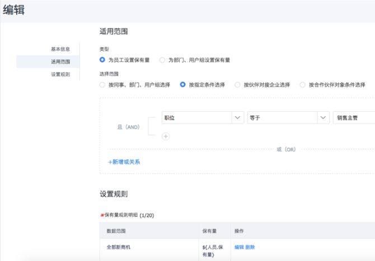The height and width of the screenshot is (261, 375).
Task: Select 按指定条件选择 radio option
Action: point(183,85)
